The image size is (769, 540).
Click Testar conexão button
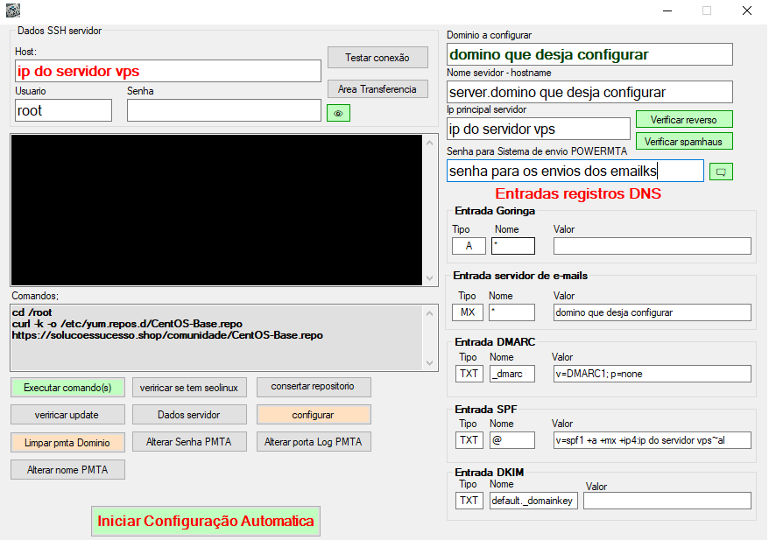click(377, 57)
